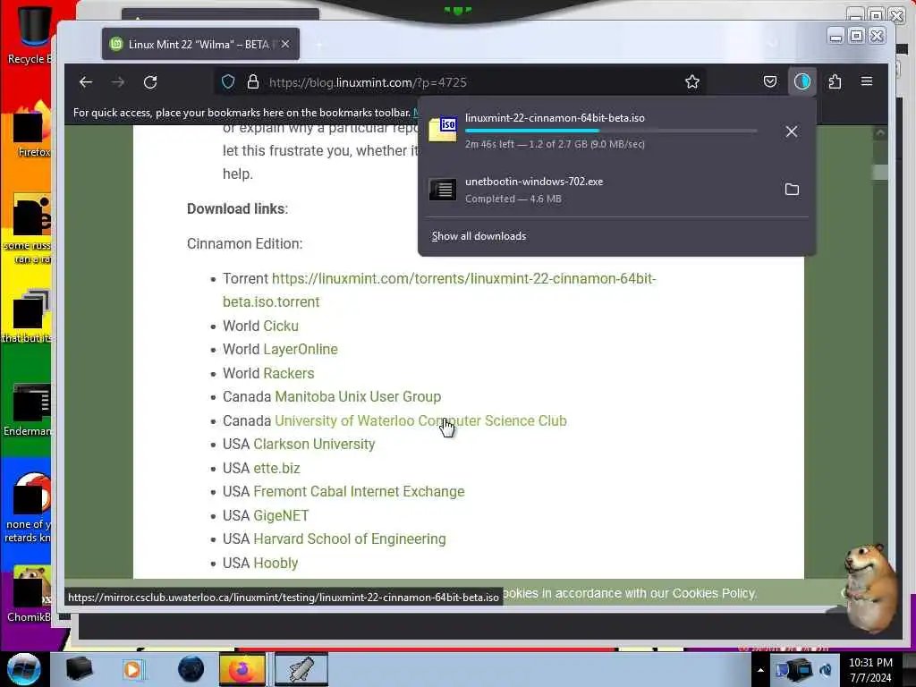Open the media player taskbar icon

pos(132,669)
